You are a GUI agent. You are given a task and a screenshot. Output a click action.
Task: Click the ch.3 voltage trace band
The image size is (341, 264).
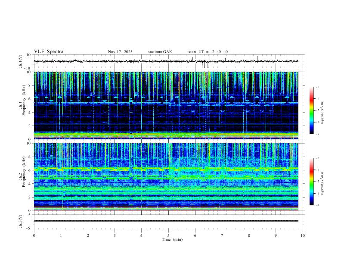[166, 221]
